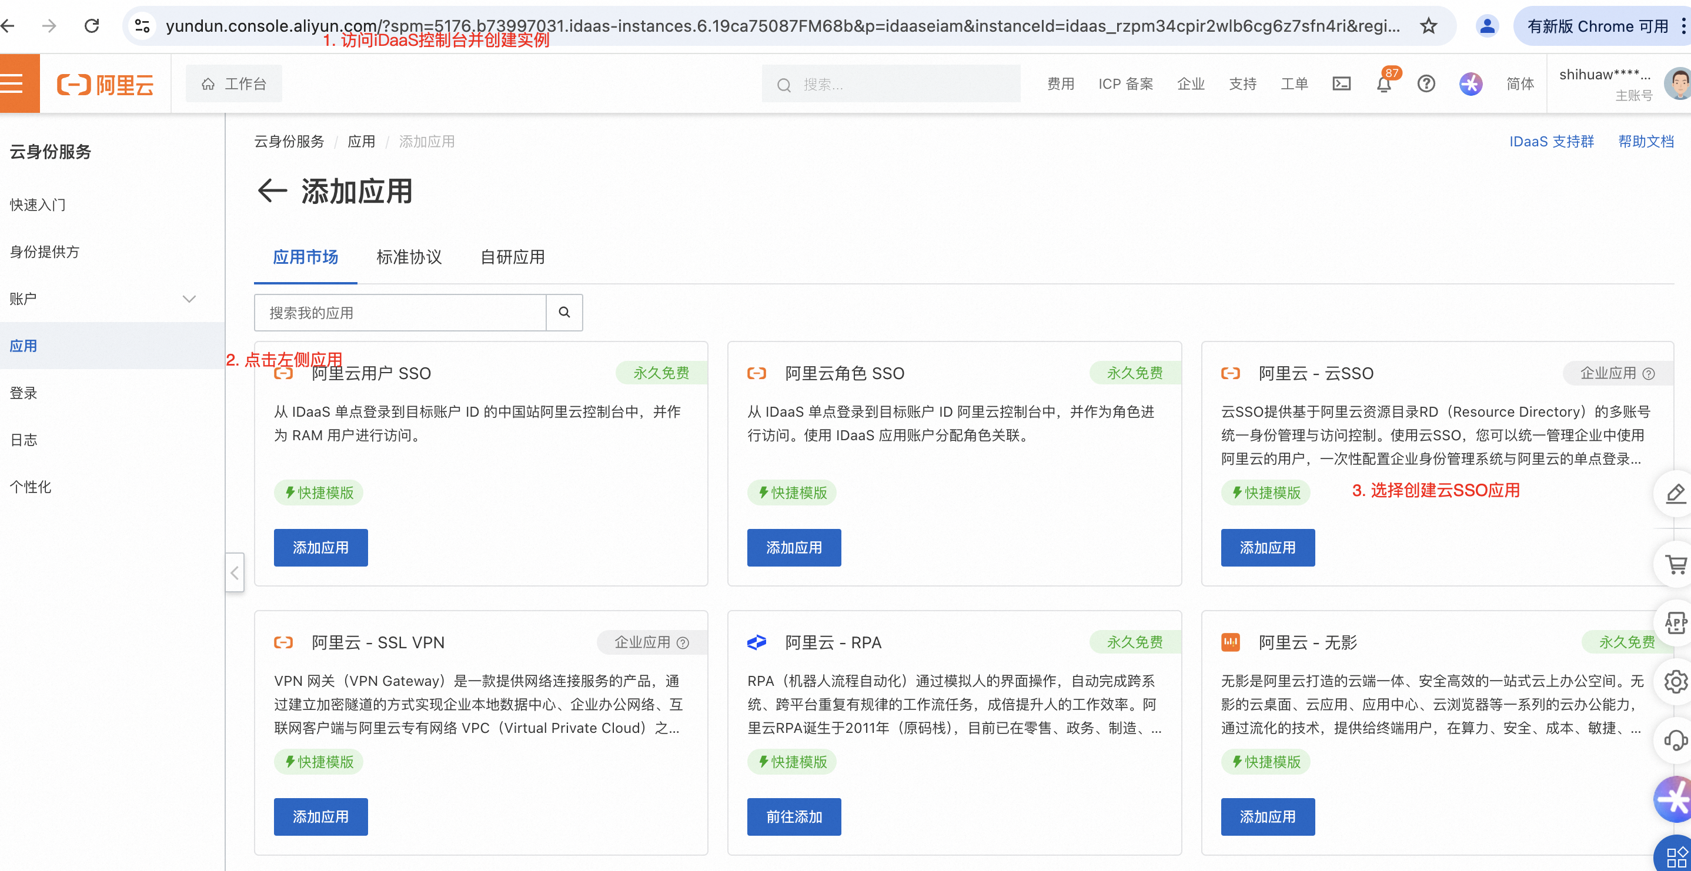Add the 阿里云 - 云SSO application
The height and width of the screenshot is (871, 1691).
(1267, 547)
